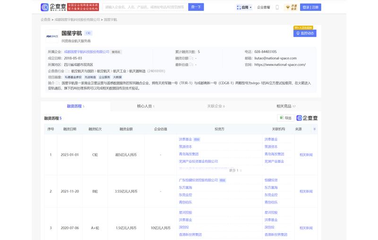The height and width of the screenshot is (240, 378).
Task: Click the 开通会员 VIP badge icon
Action: [290, 8]
